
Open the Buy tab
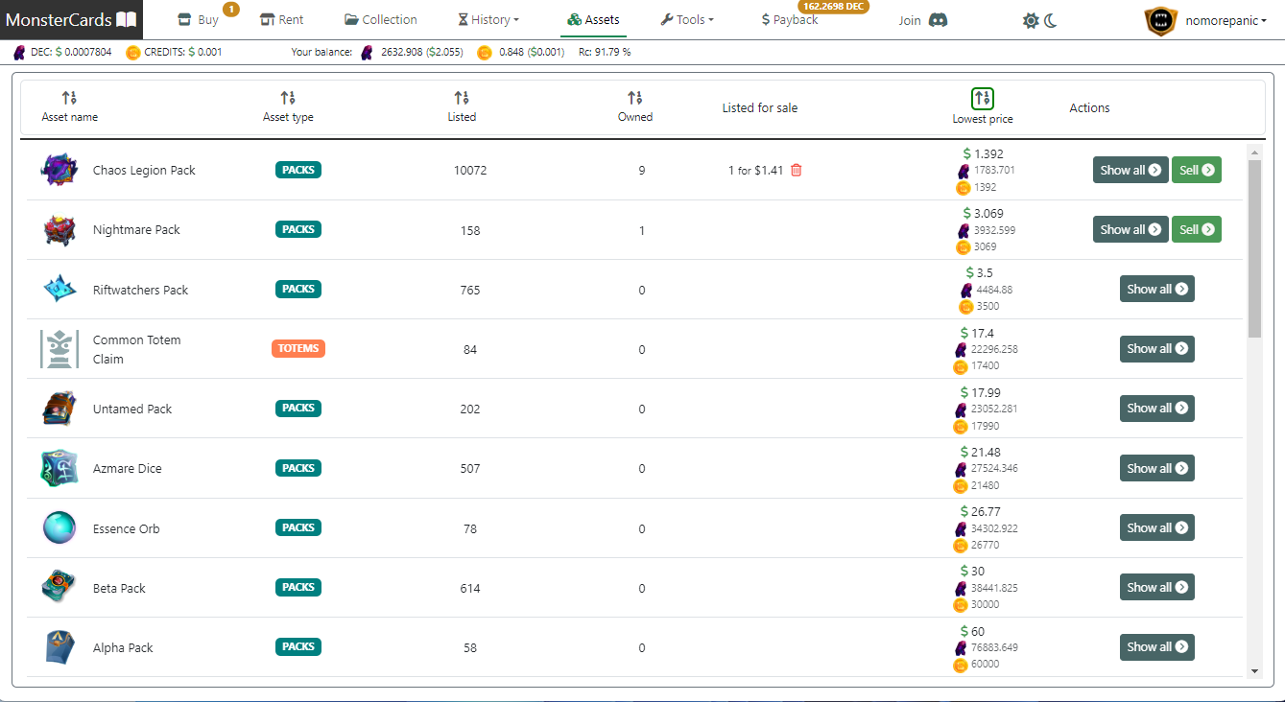(x=199, y=19)
